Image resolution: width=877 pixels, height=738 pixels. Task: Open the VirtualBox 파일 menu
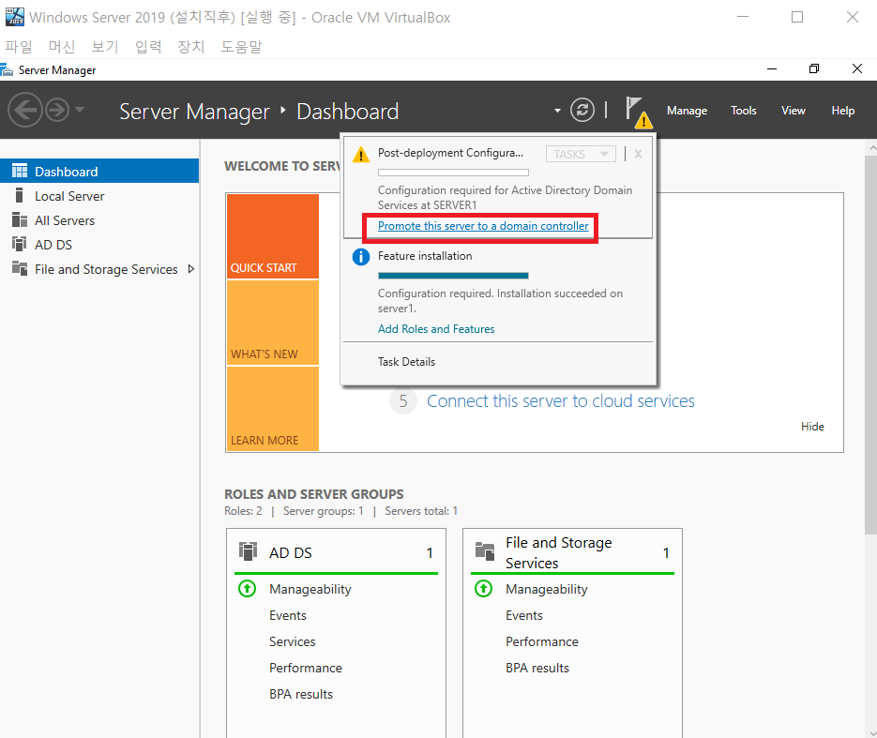point(19,47)
